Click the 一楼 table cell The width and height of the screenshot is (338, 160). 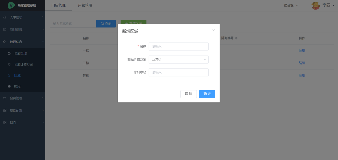tap(86, 50)
